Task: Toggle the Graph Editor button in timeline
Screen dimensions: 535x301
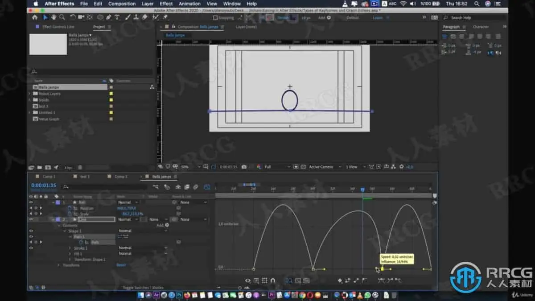Action: [x=207, y=187]
